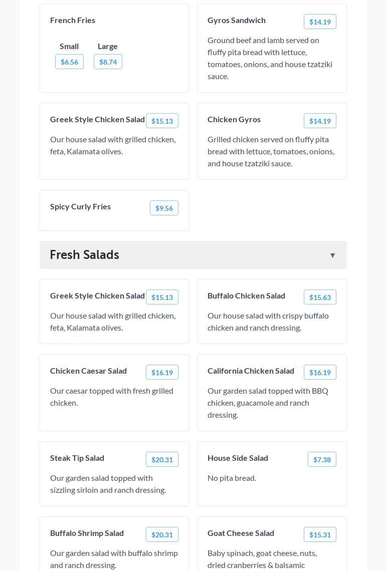386x571 pixels.
Task: Select Small French Fries price $6.56
Action: coord(69,62)
